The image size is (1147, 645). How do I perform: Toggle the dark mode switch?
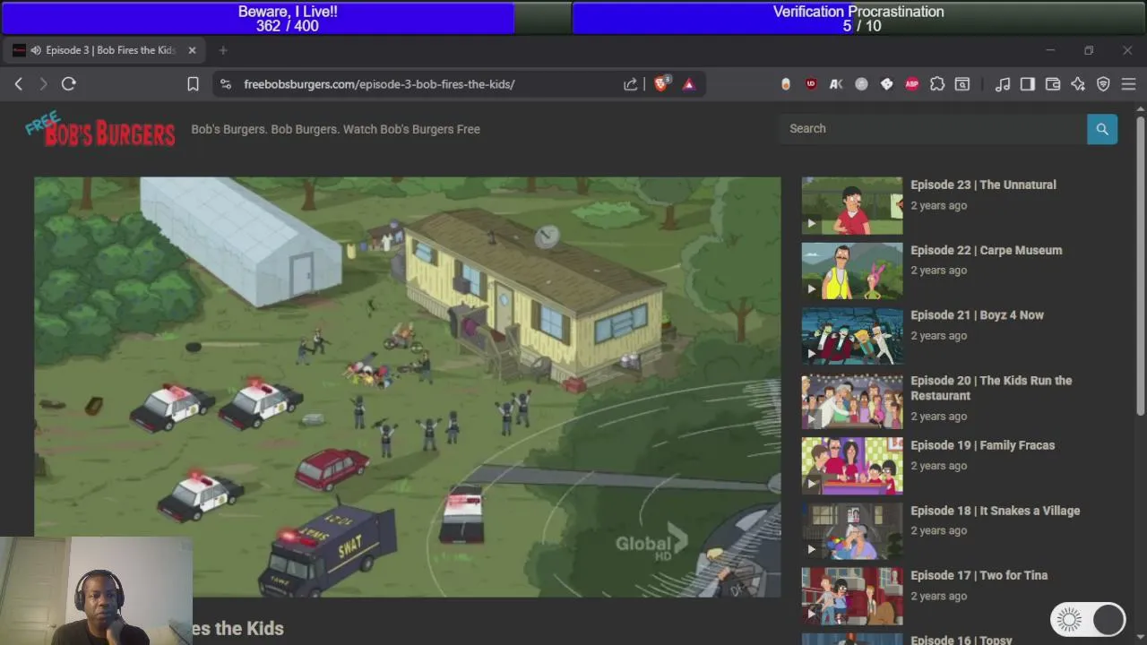point(1088,619)
